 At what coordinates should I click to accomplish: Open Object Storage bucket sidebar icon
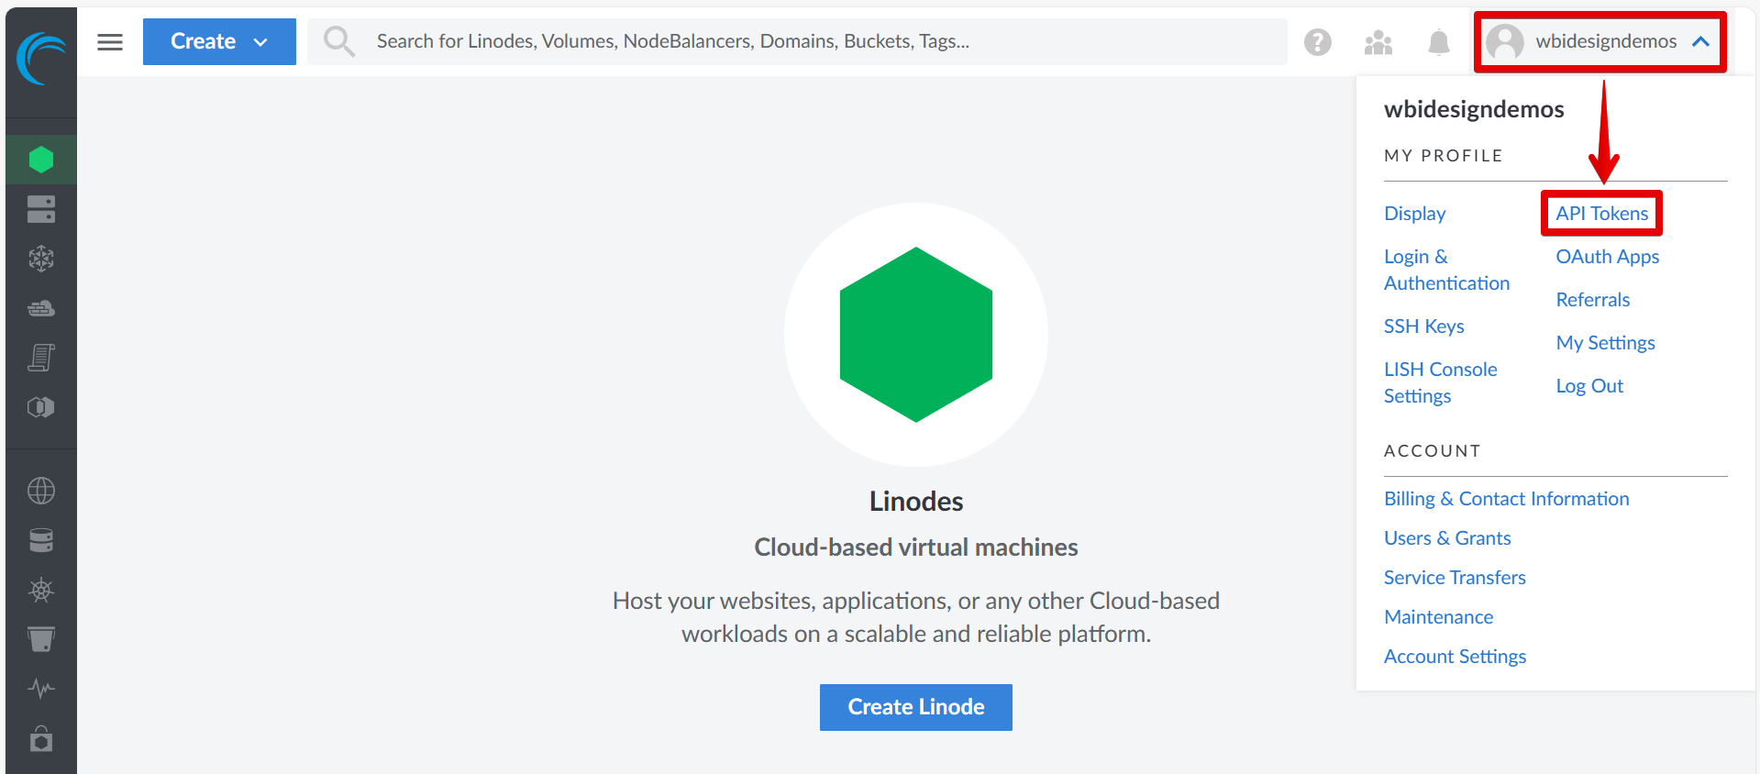pyautogui.click(x=41, y=639)
